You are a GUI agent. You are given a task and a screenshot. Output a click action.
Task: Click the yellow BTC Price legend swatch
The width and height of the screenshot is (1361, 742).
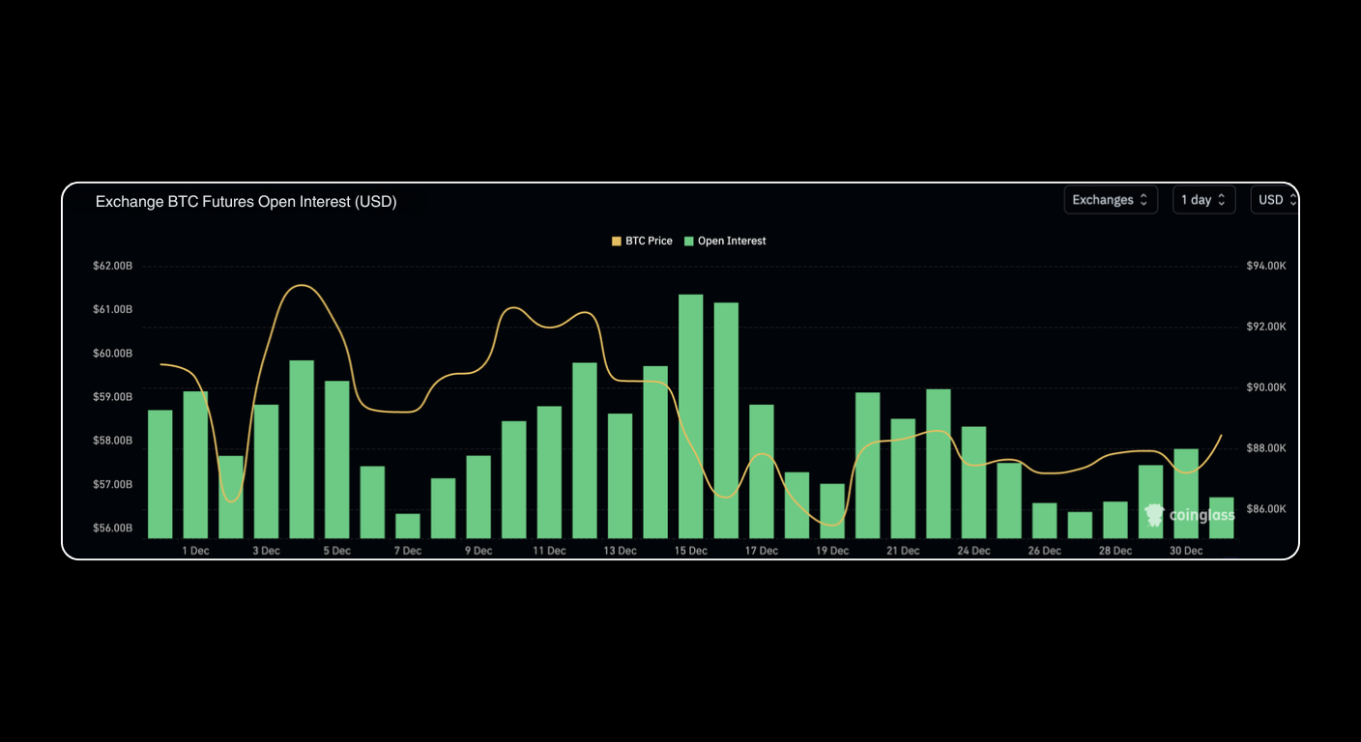[616, 241]
